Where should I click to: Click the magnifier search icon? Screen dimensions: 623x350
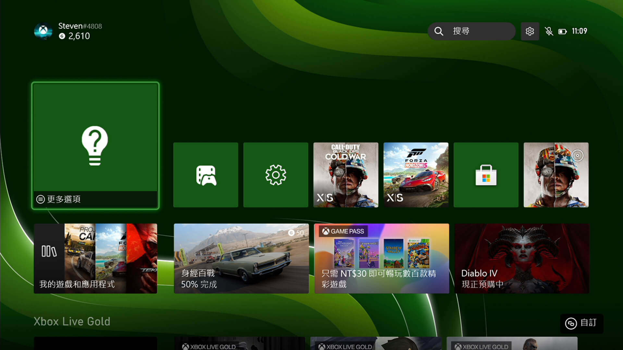439,31
